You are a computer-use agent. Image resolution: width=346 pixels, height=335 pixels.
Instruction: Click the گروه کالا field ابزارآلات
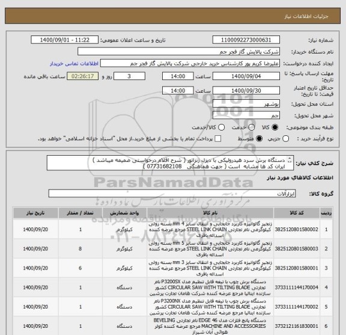[x=172, y=194]
